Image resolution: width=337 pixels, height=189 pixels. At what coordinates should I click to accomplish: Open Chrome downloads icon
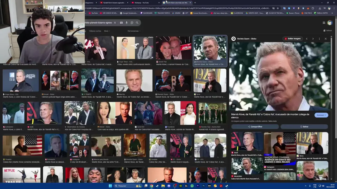[x=320, y=8]
